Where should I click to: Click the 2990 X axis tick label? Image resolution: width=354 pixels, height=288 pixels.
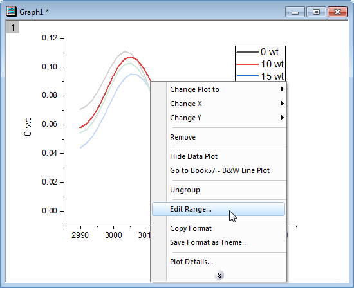pos(80,235)
